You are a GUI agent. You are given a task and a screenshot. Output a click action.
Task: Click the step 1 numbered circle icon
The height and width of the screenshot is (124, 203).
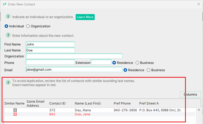pyautogui.click(x=8, y=17)
